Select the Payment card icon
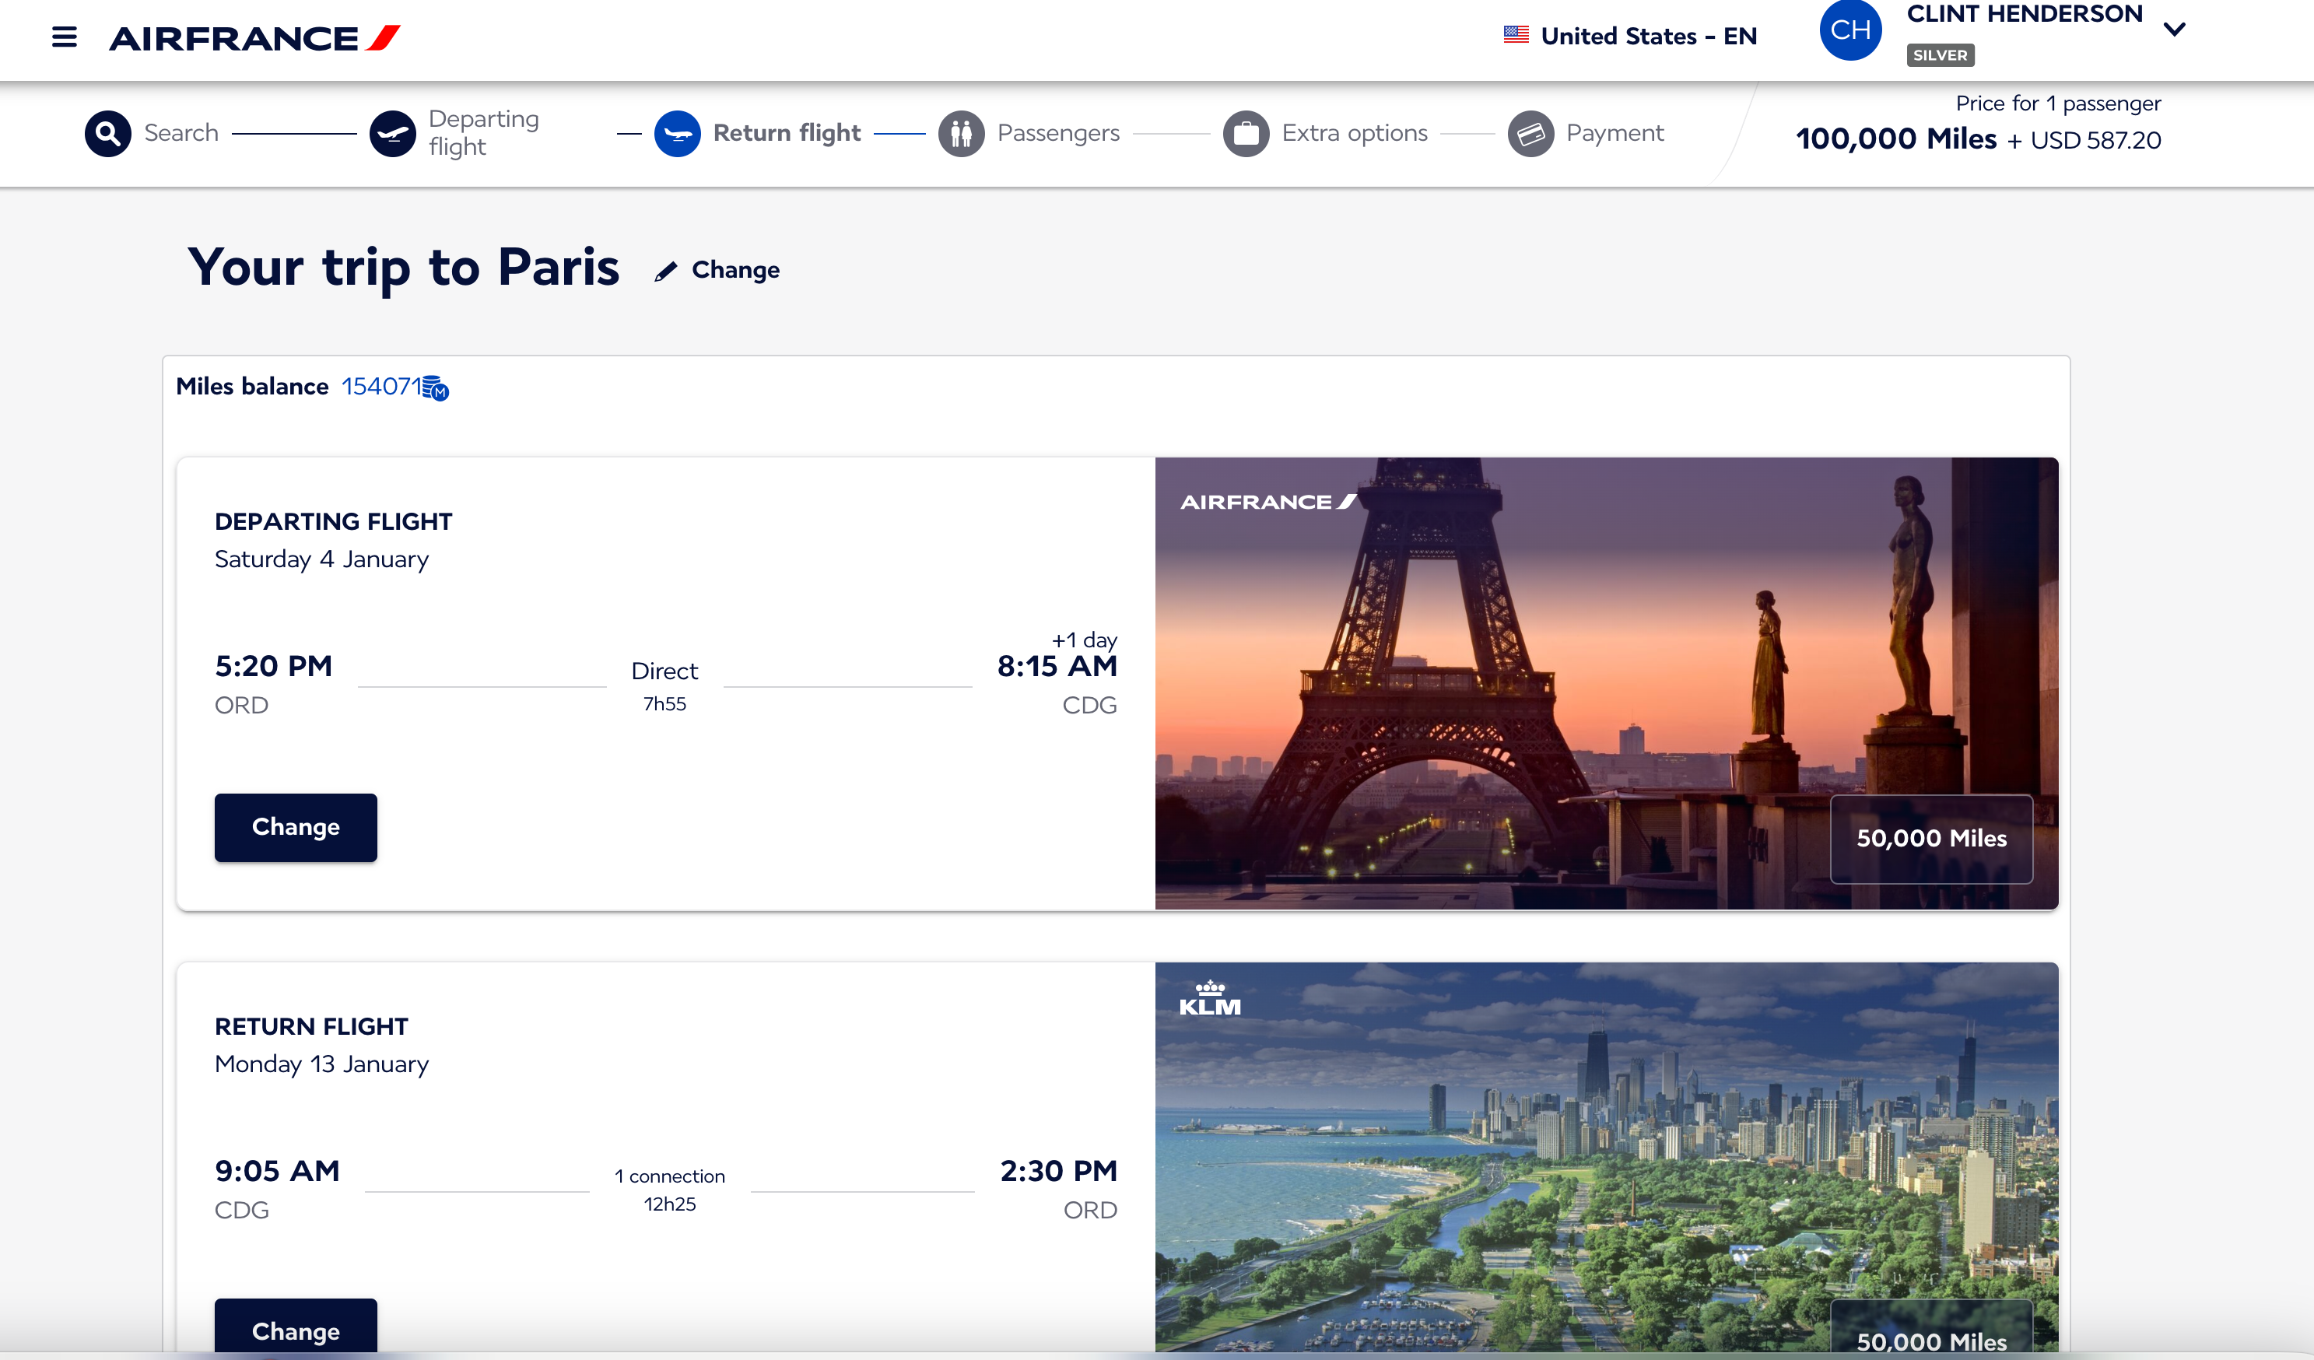 [x=1532, y=132]
